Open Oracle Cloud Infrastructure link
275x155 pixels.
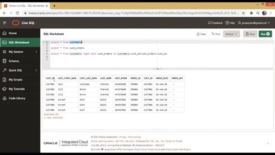[147, 149]
